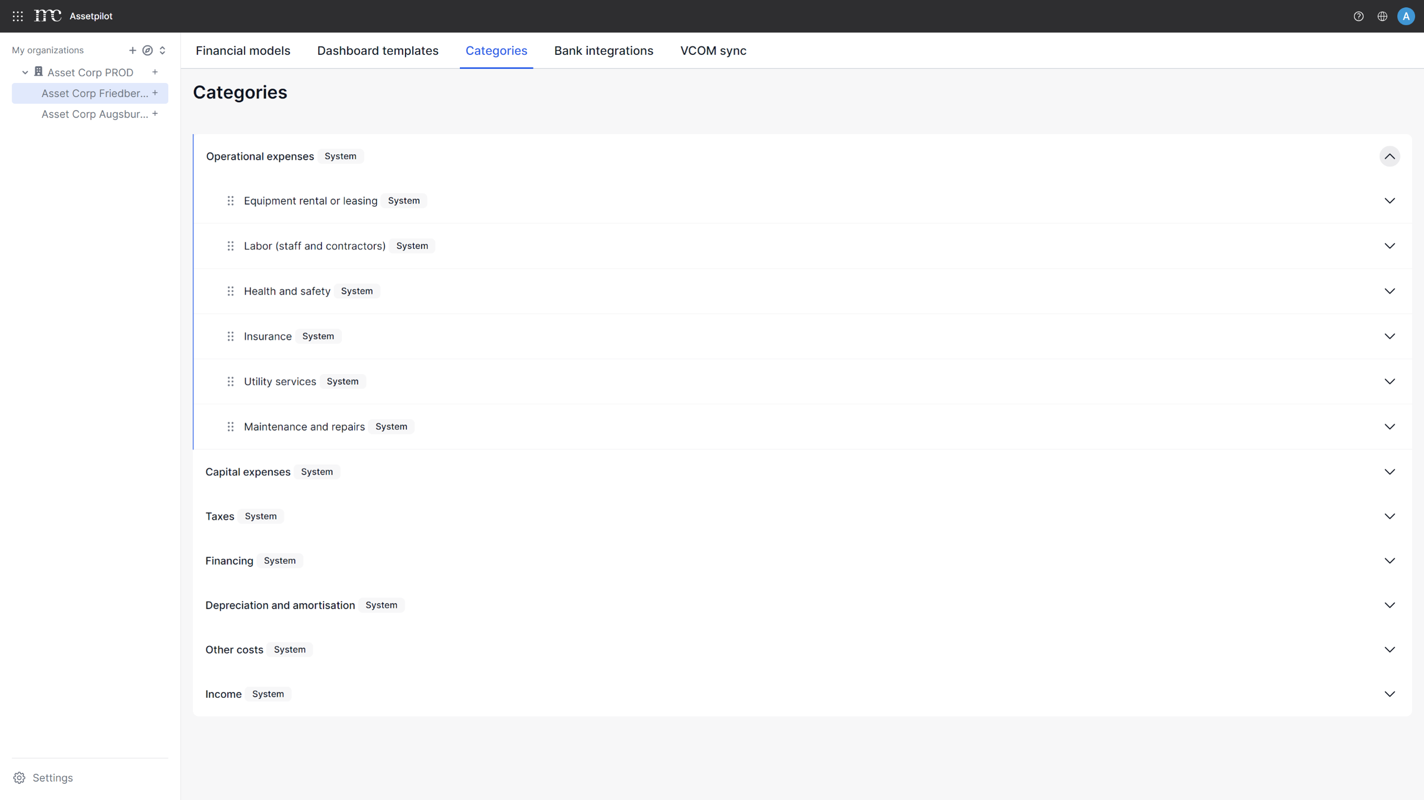Click the globe/language icon in the top bar

pyautogui.click(x=1383, y=16)
